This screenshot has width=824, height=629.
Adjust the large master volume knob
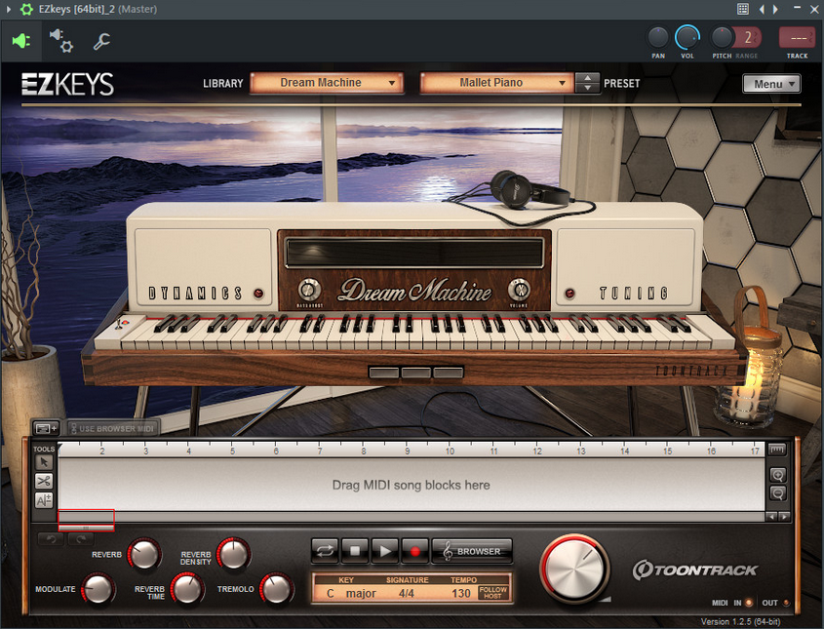coord(575,569)
